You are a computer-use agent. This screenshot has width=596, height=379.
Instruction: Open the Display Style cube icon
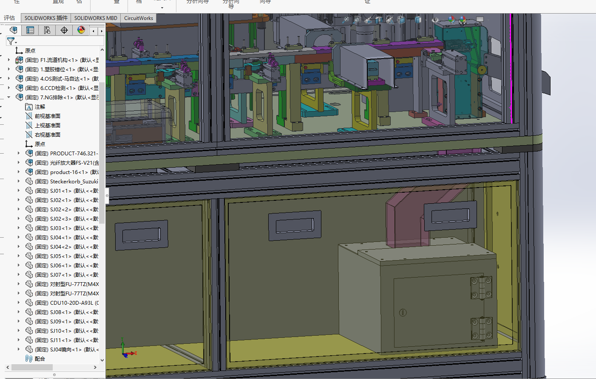418,20
